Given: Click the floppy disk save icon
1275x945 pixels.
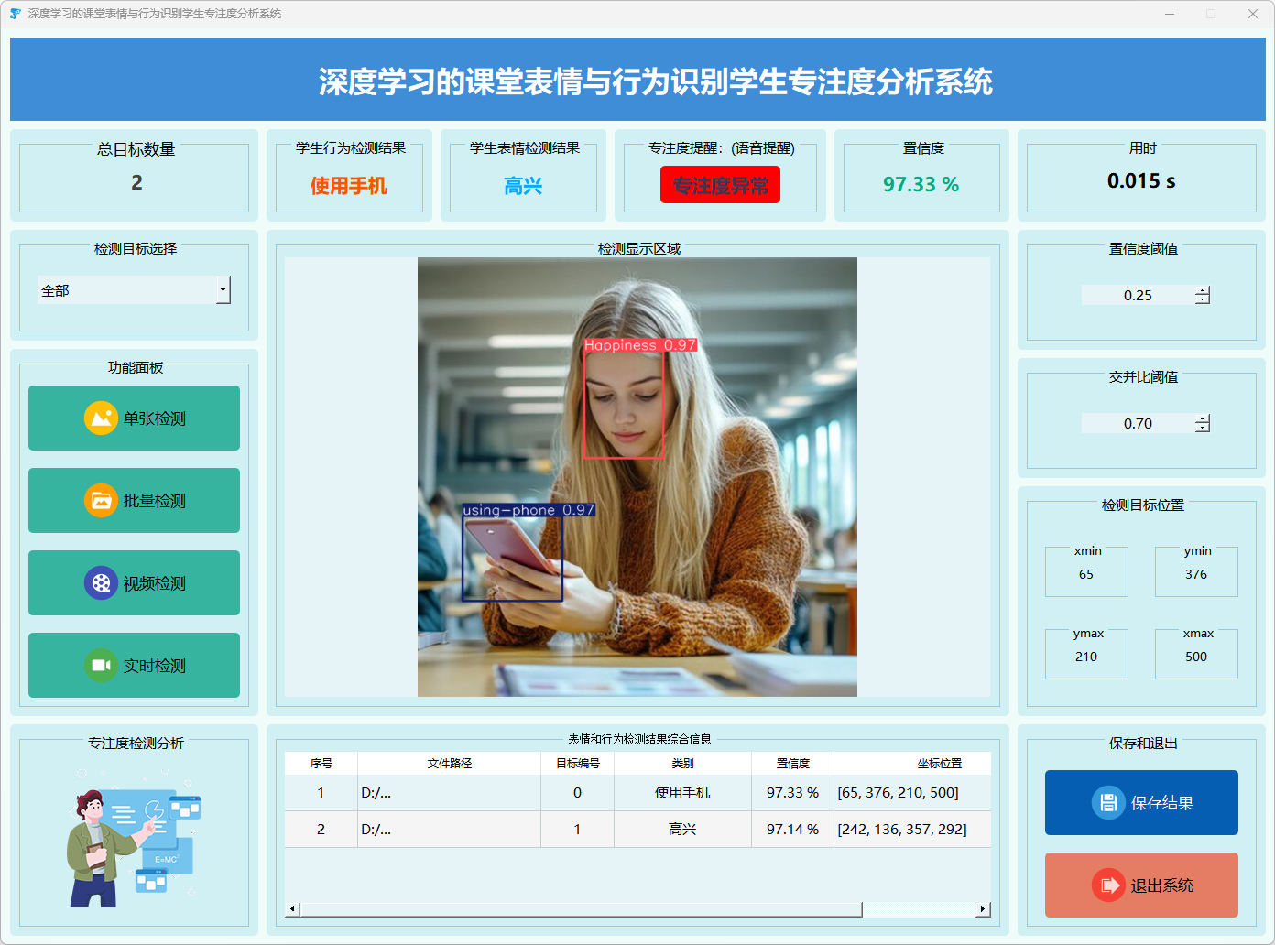Looking at the screenshot, I should click(x=1108, y=803).
